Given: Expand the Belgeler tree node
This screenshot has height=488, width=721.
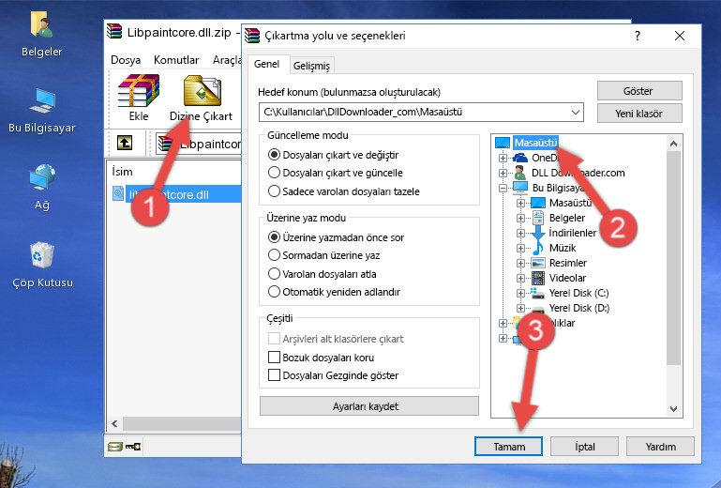Looking at the screenshot, I should click(520, 219).
